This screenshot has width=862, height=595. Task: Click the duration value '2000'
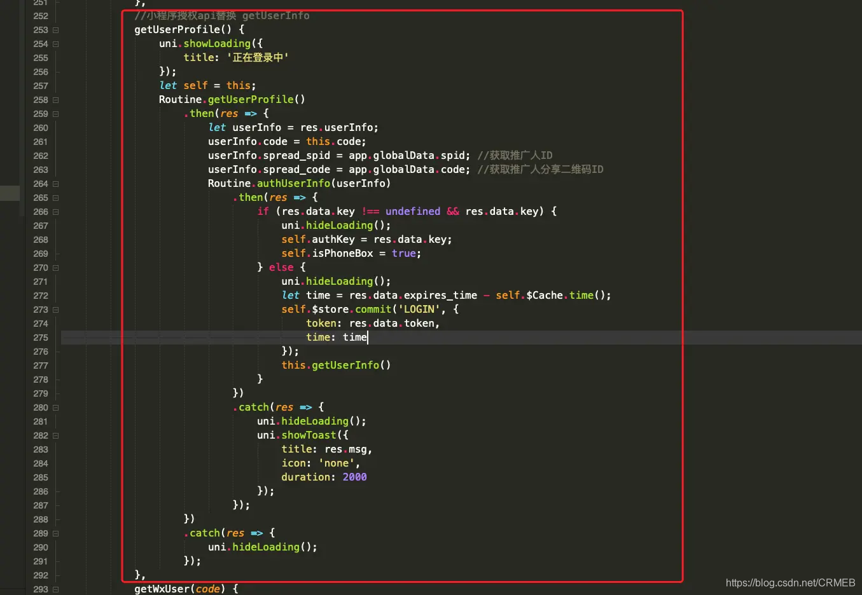tap(354, 477)
